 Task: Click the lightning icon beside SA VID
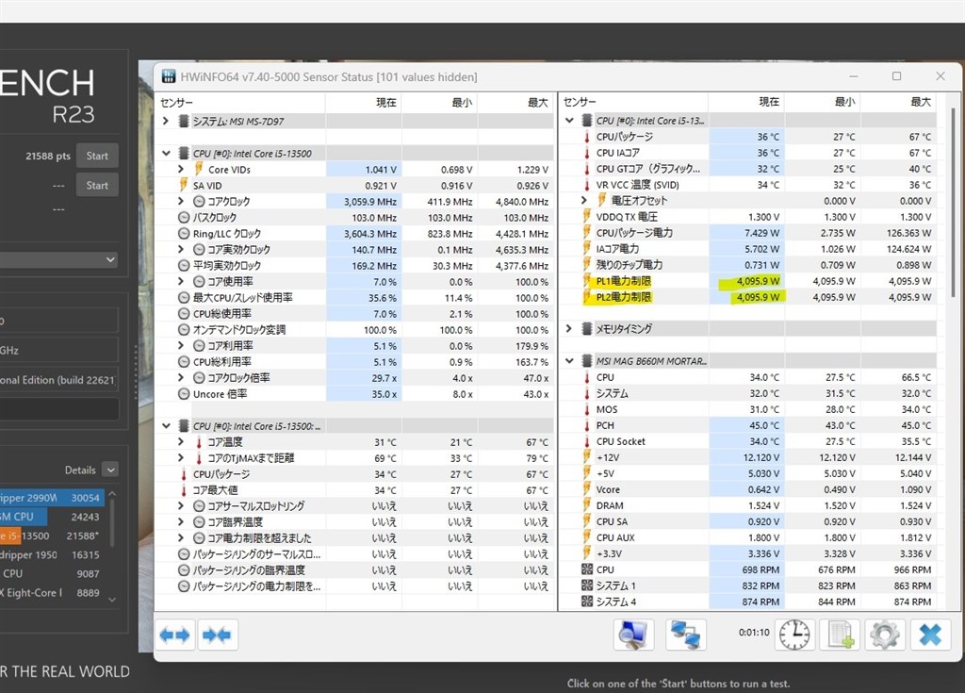(x=184, y=185)
